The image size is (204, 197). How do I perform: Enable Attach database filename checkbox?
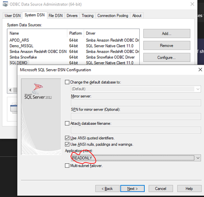[67, 123]
